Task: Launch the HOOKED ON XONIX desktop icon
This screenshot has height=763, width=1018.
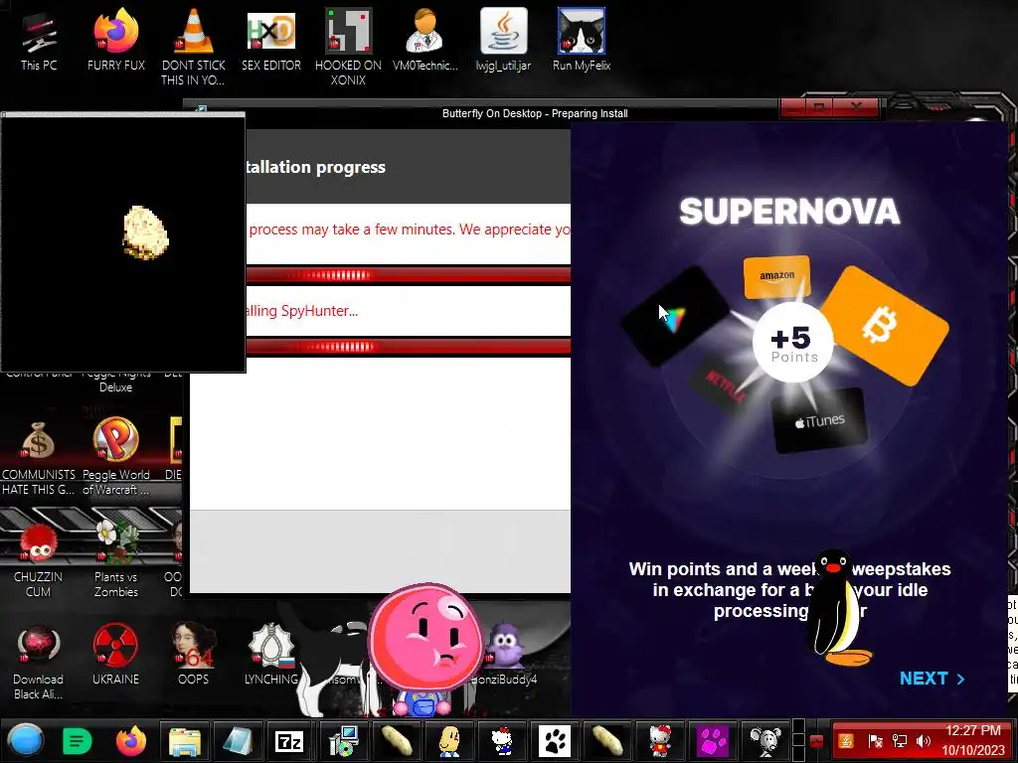Action: click(348, 46)
